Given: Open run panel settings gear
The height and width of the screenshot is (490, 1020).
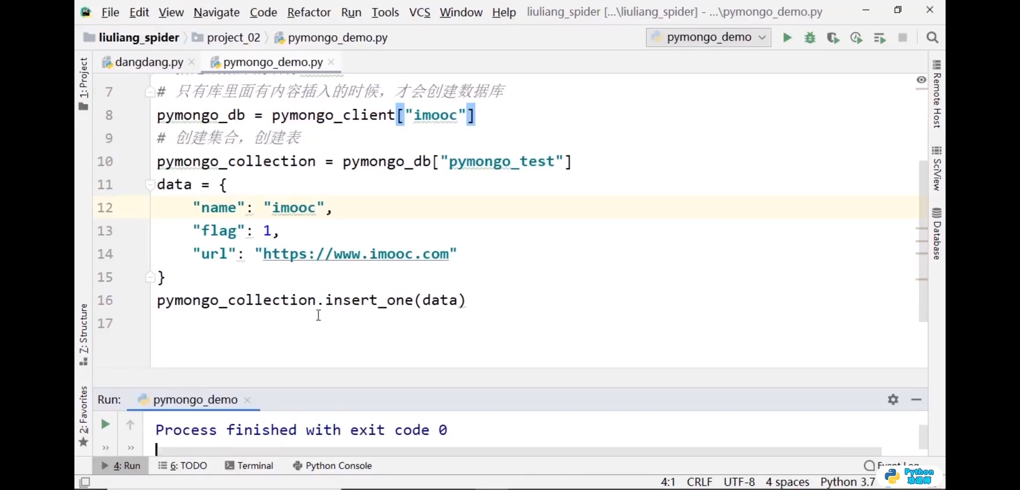Looking at the screenshot, I should point(893,399).
